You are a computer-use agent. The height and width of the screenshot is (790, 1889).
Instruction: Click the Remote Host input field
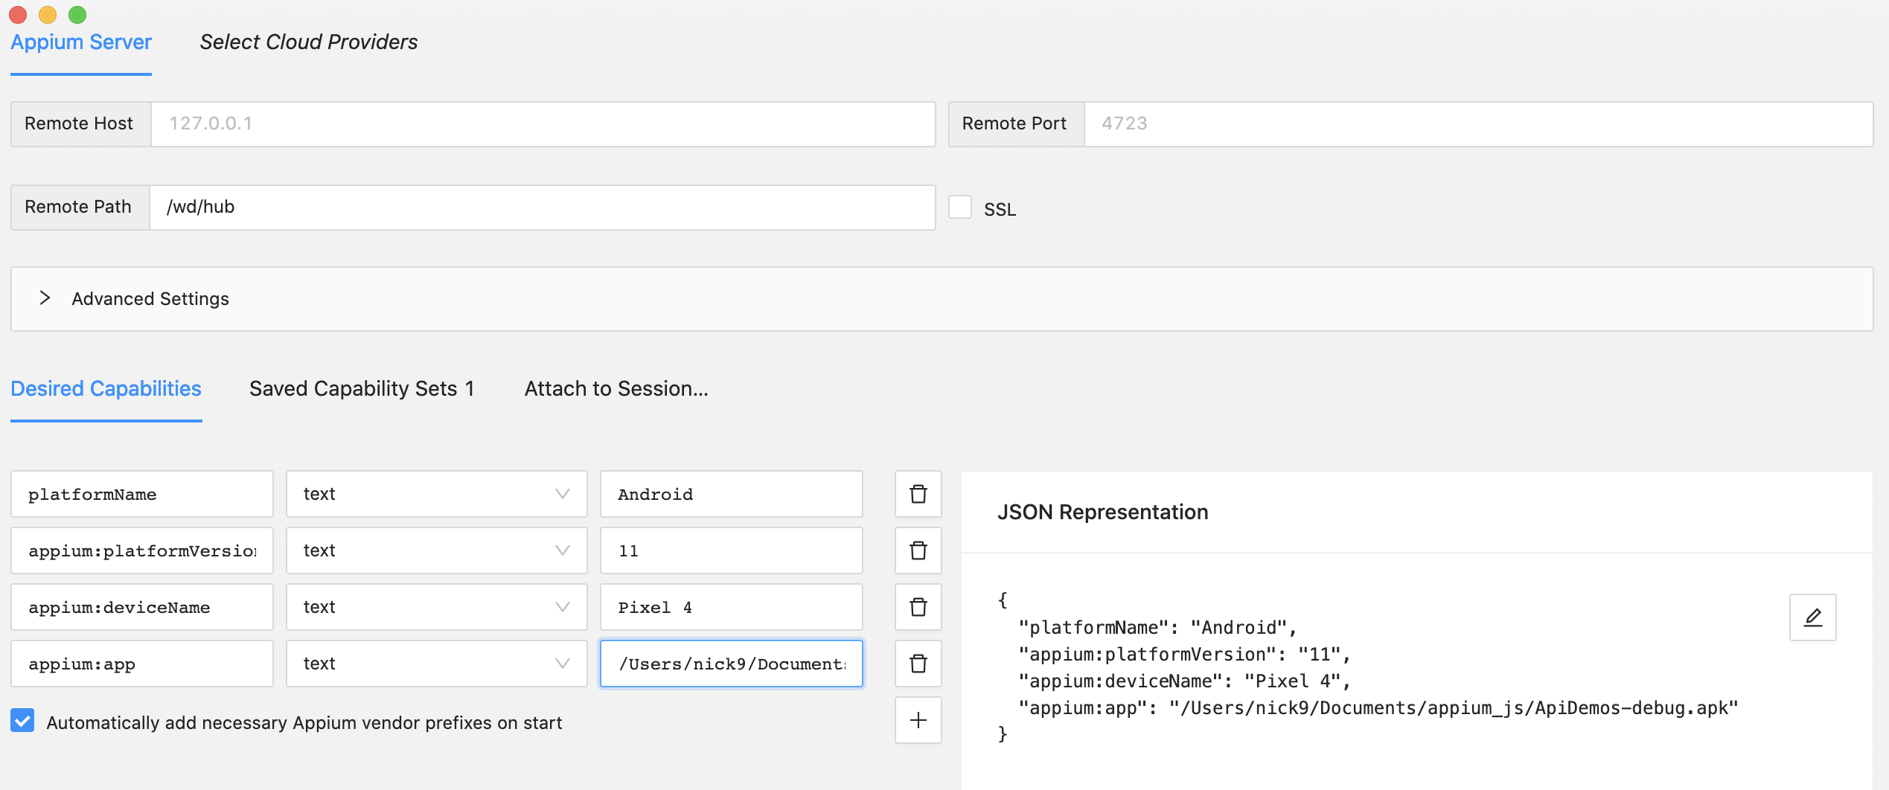[x=543, y=123]
